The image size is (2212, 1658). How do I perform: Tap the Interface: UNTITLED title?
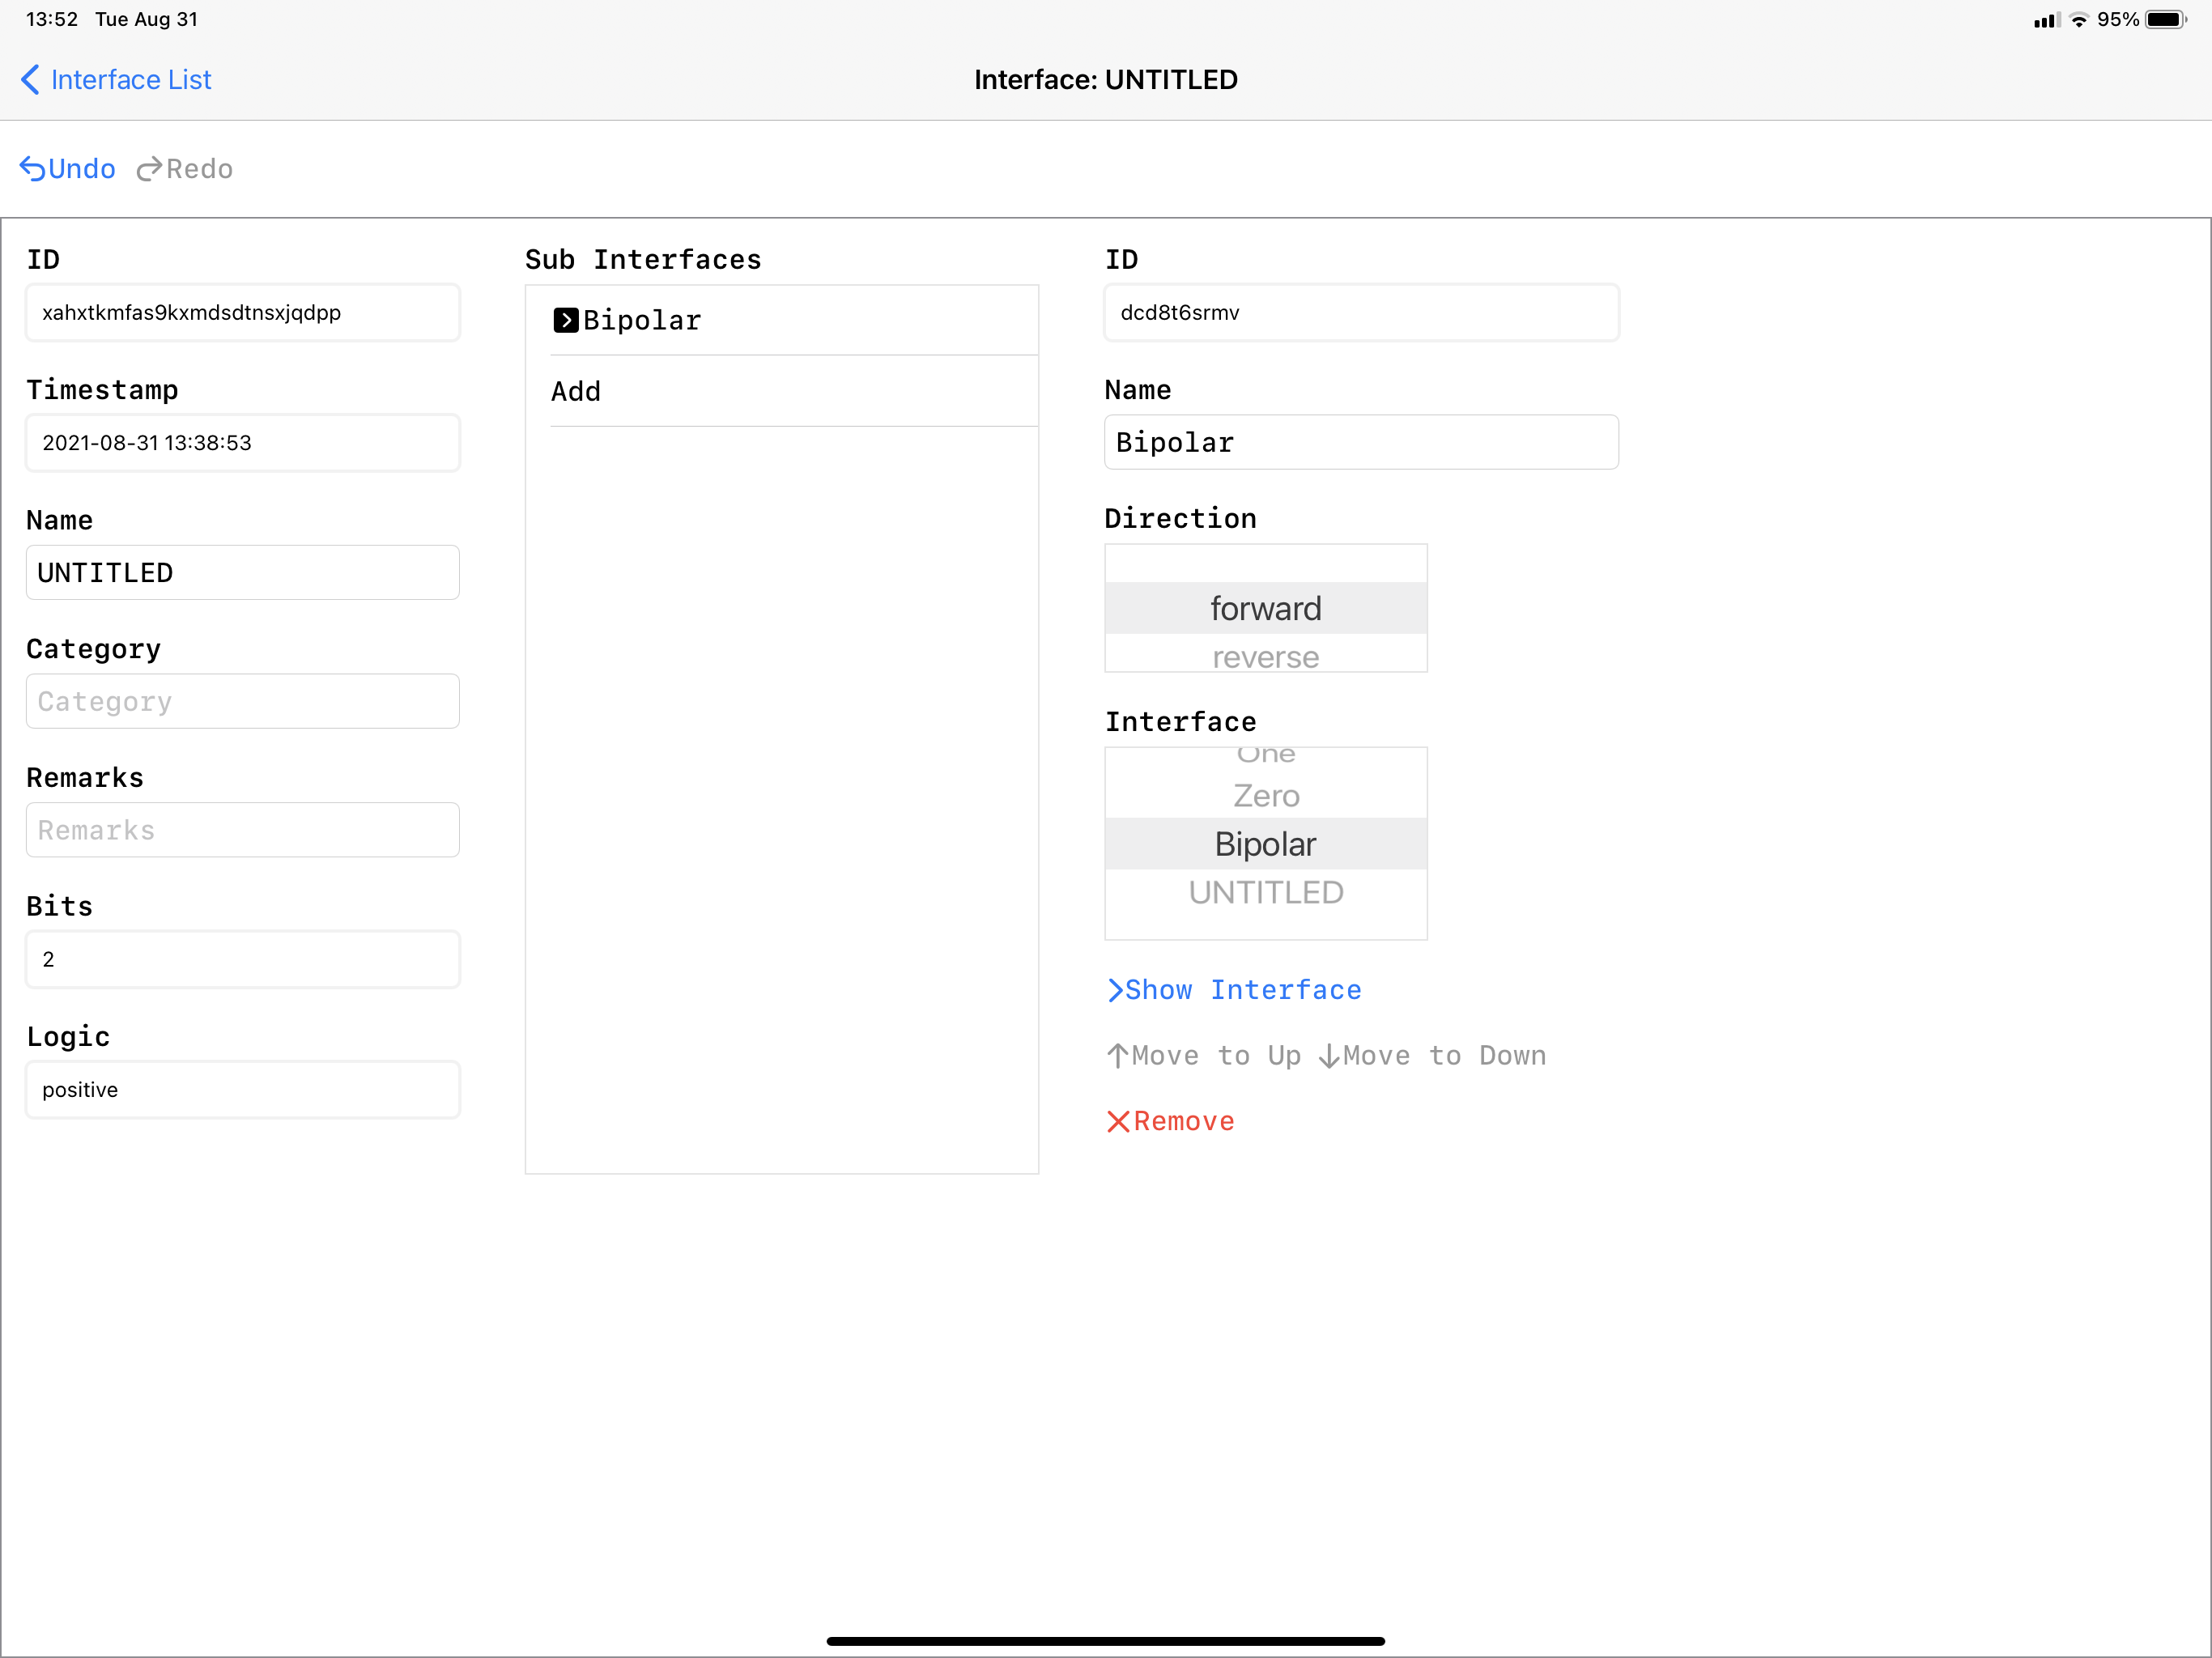(1106, 80)
